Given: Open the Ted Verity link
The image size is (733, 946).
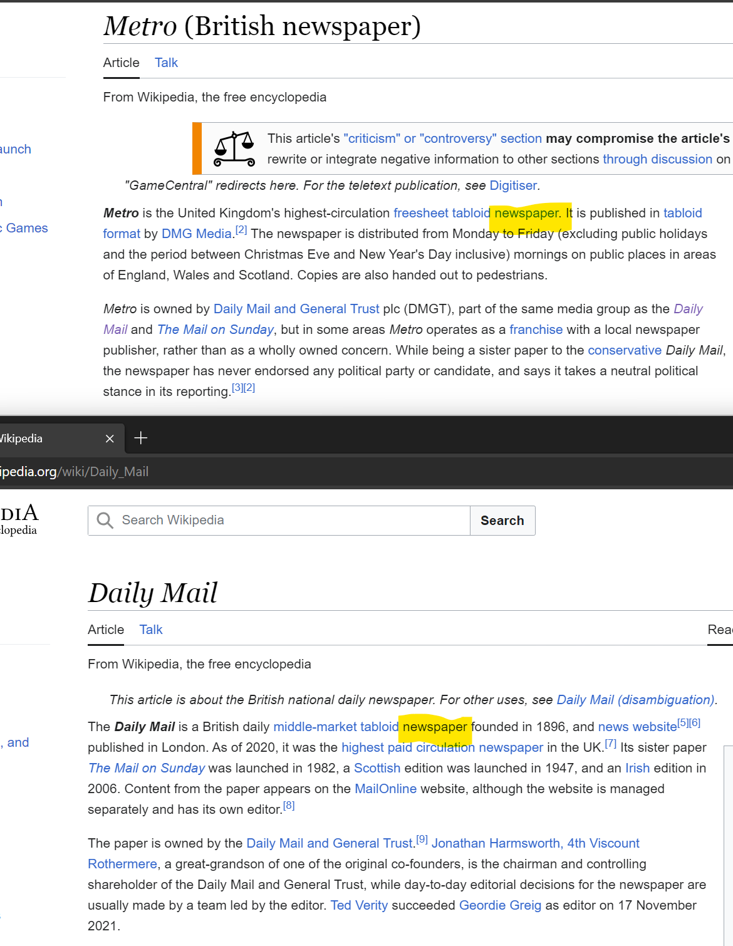Looking at the screenshot, I should pyautogui.click(x=359, y=905).
